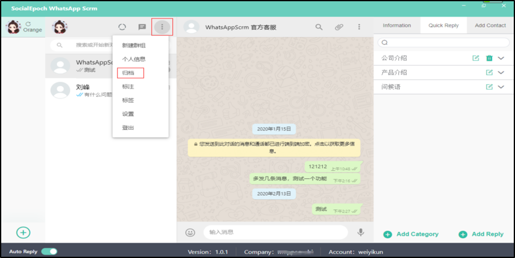Click the 测试 message sent at 下午2:27
The height and width of the screenshot is (258, 515).
[337, 210]
